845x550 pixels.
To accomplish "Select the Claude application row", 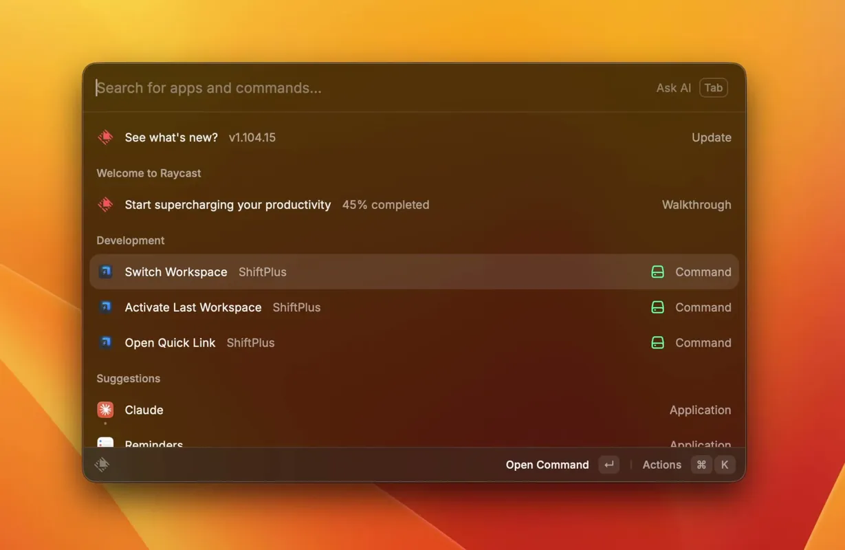I will pos(414,410).
